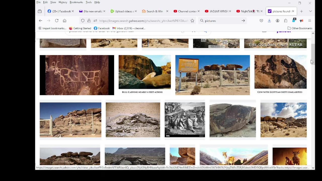Open the orange sign fenced site thumbnail

(213, 75)
